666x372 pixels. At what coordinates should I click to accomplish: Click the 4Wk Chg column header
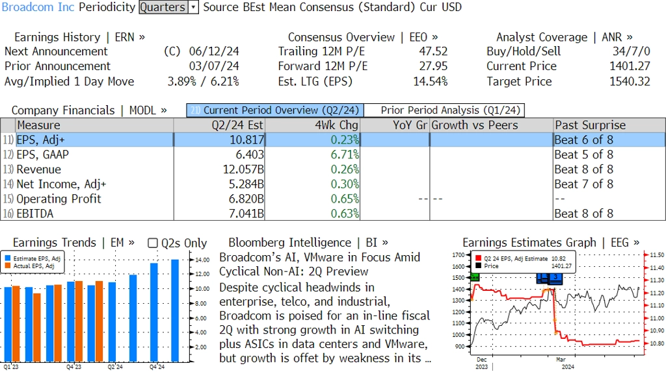click(x=313, y=125)
